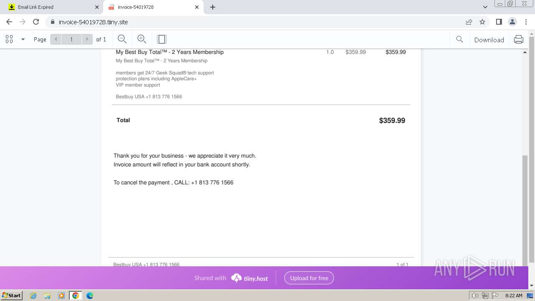This screenshot has height=301, width=535.
Task: Share this page icon
Action: pos(469,22)
